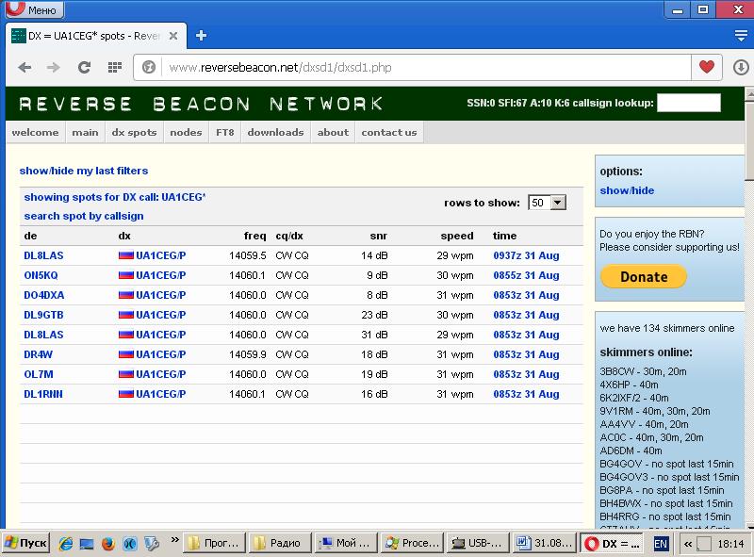
Task: Switch the EN language indicator
Action: [x=661, y=544]
